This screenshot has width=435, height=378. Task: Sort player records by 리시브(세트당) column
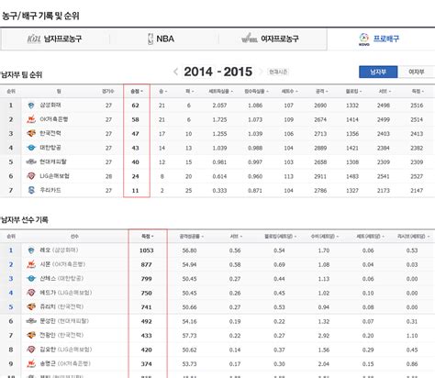[x=413, y=237]
